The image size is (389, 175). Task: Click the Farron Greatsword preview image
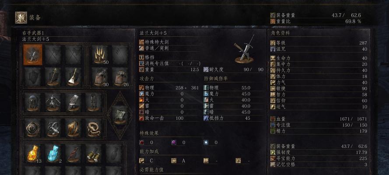244,49
